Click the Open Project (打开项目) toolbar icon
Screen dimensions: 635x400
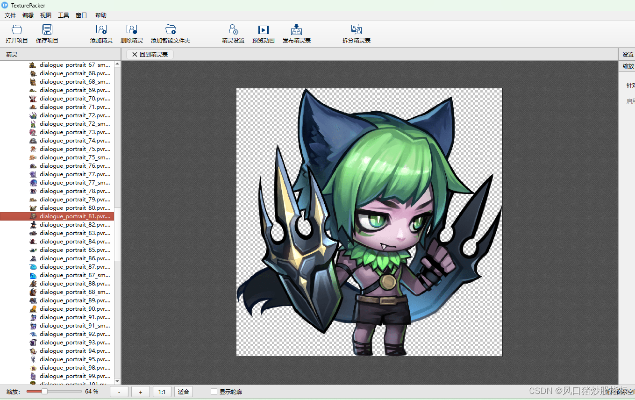coord(17,30)
